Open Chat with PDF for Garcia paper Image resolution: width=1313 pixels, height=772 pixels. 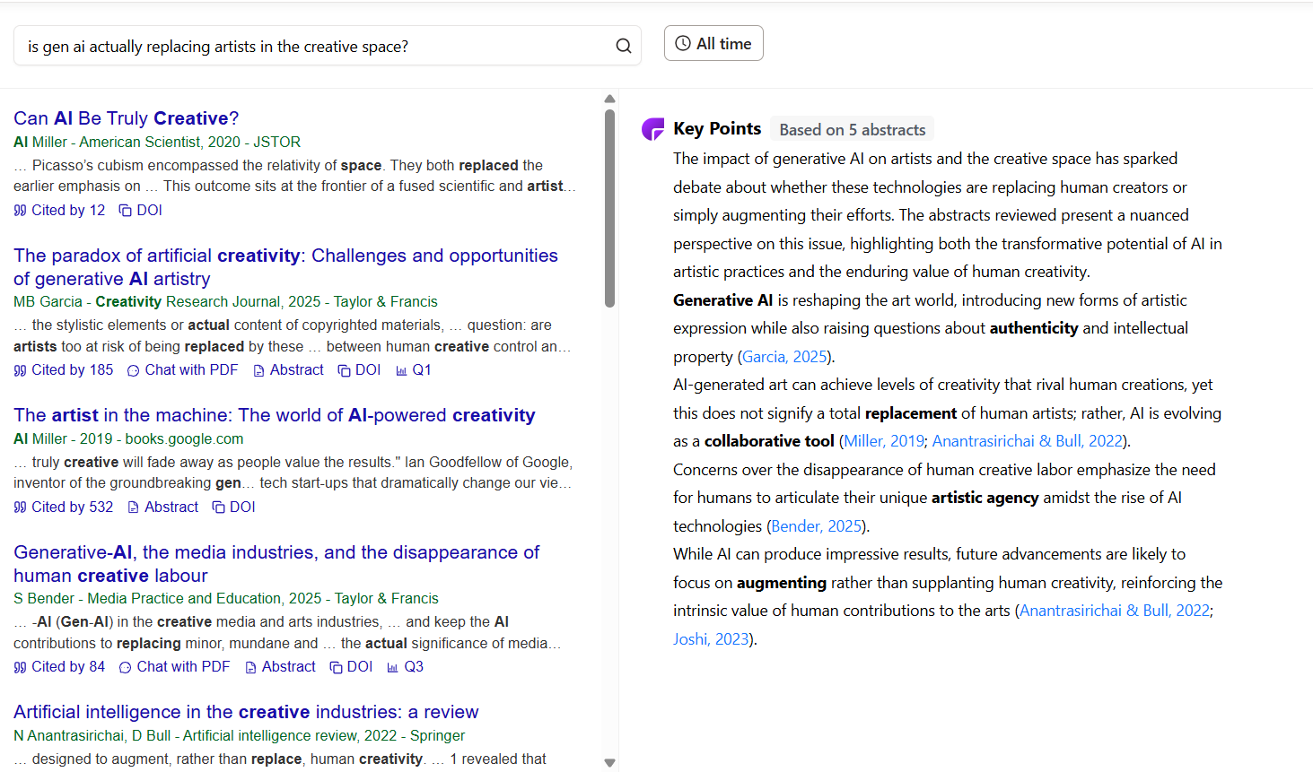183,369
